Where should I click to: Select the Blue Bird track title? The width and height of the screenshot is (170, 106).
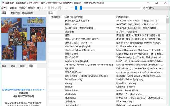coord(69,32)
